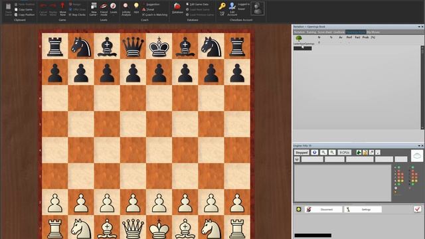
Task: Switch to the LiveBook tab
Action: tap(339, 32)
